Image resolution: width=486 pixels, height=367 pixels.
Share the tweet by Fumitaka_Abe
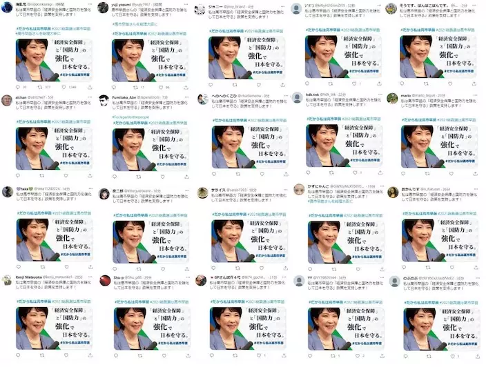pyautogui.click(x=186, y=177)
